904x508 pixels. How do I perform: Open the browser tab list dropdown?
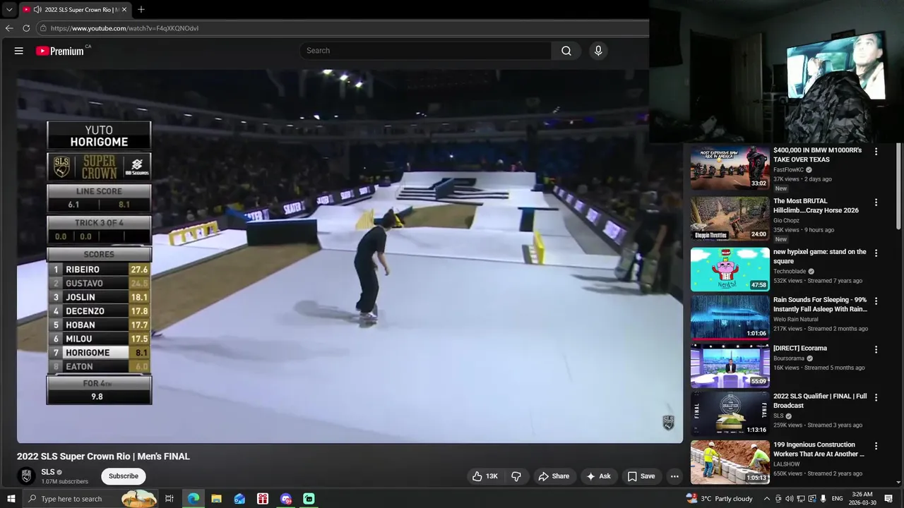[x=9, y=10]
